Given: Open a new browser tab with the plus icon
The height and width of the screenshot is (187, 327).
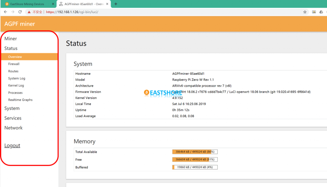Looking at the screenshot, I should pyautogui.click(x=116, y=4).
